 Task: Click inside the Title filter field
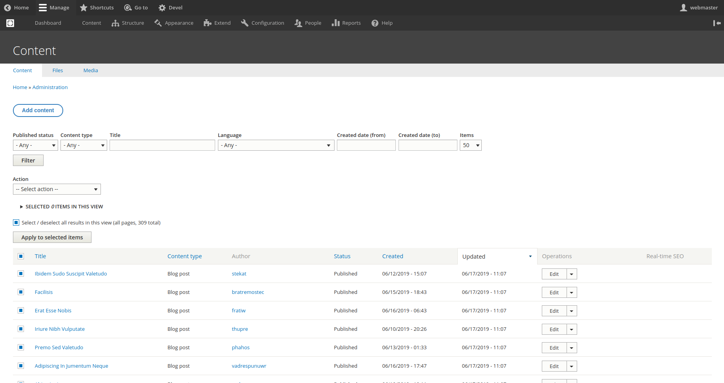coord(162,145)
